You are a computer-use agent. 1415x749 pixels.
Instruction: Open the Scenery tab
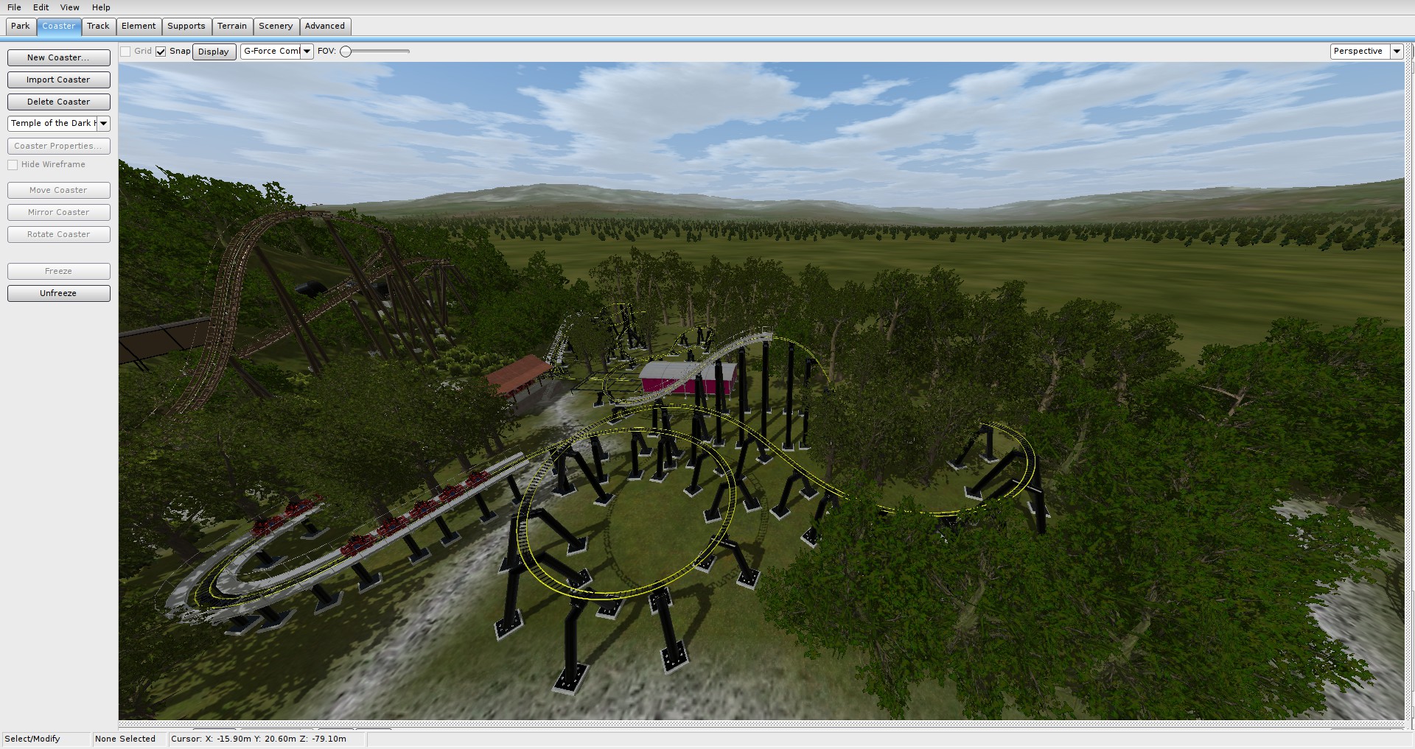(276, 26)
